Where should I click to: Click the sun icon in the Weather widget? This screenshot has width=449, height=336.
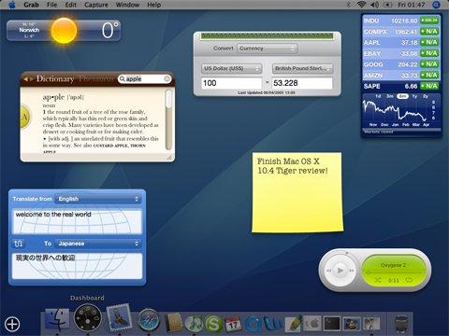pos(64,31)
